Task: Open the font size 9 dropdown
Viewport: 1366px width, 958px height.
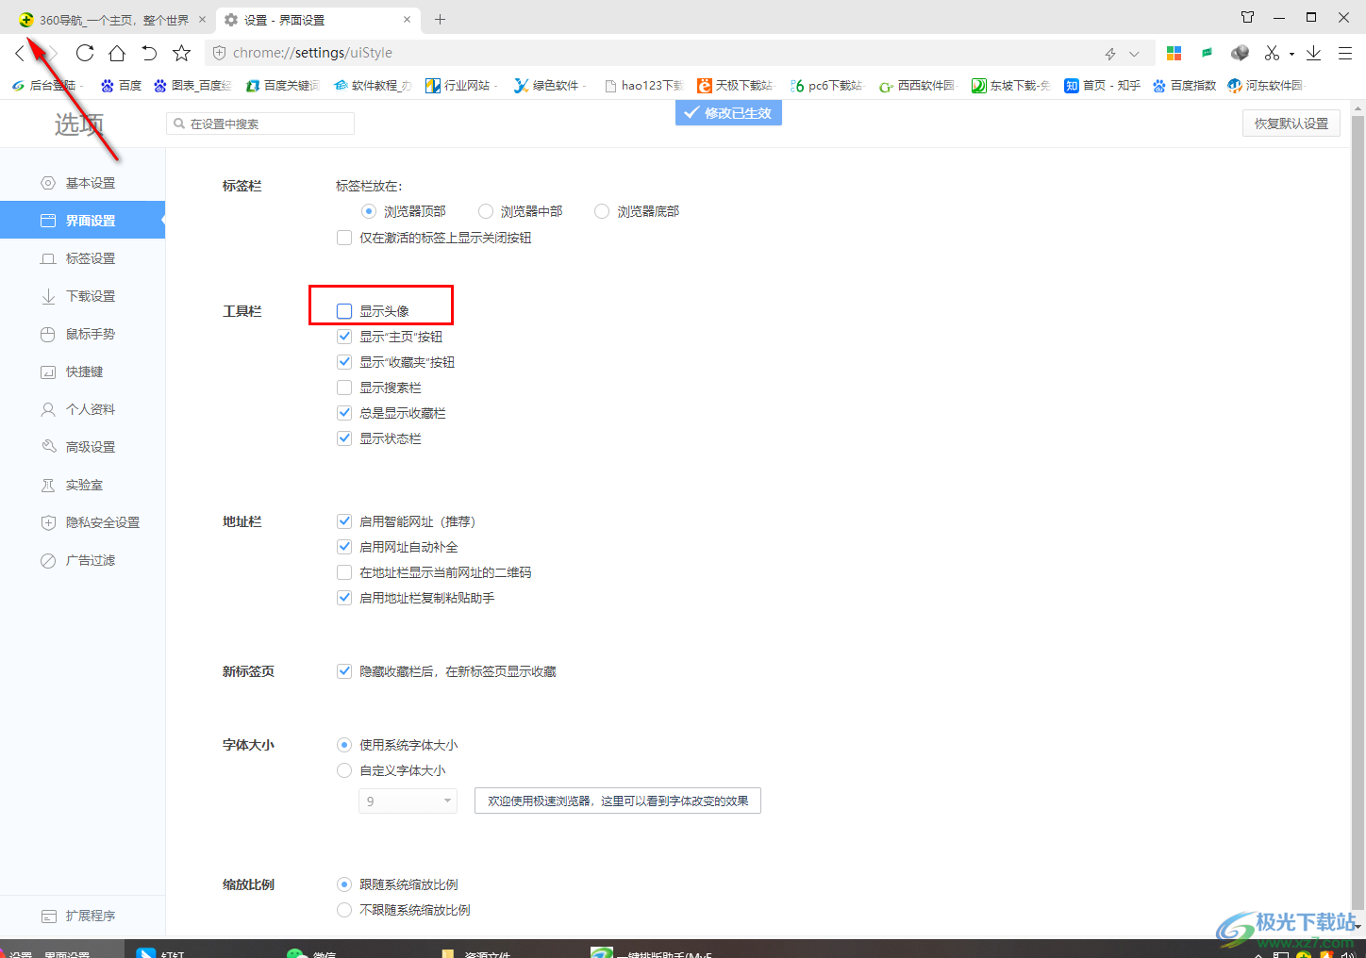Action: pos(408,801)
